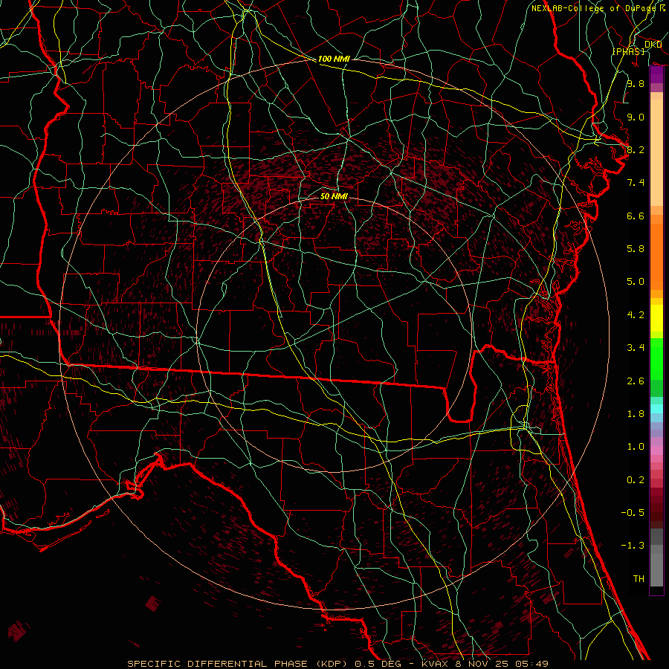Choose the cyan band in the color scale
Image resolution: width=669 pixels, height=669 pixels.
coord(656,407)
